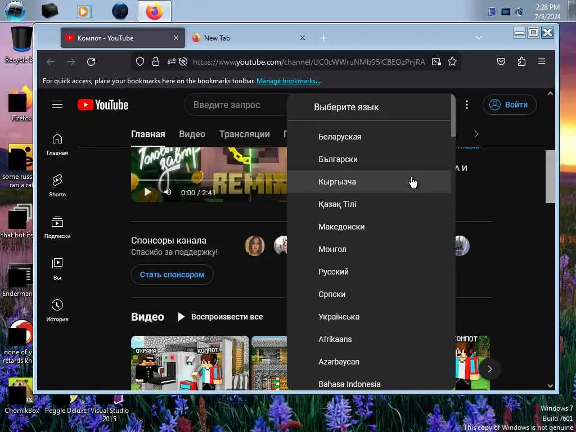
Task: Open the Recycle Bin desktop icon
Action: [20, 44]
